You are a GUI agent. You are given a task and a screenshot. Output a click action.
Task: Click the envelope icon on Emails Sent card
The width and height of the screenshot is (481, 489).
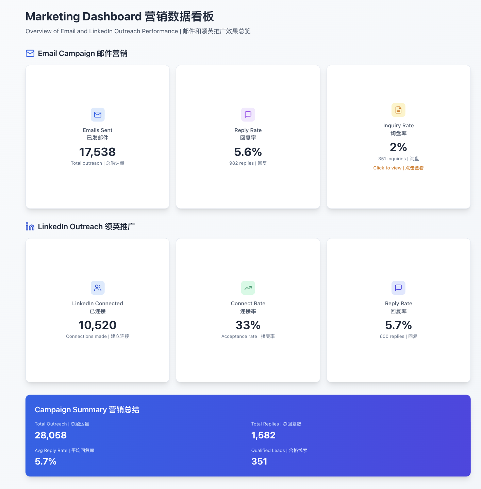pos(97,114)
